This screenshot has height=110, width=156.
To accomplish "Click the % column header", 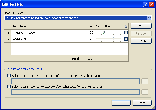I will coord(88,26).
